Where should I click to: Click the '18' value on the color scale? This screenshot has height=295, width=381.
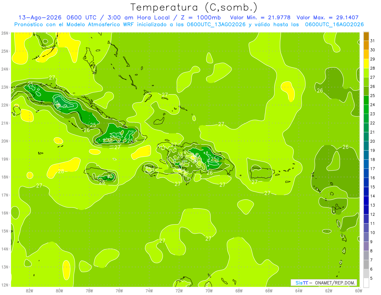point(373,159)
